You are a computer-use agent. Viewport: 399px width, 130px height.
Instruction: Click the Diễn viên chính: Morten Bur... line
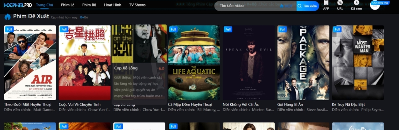248,110
